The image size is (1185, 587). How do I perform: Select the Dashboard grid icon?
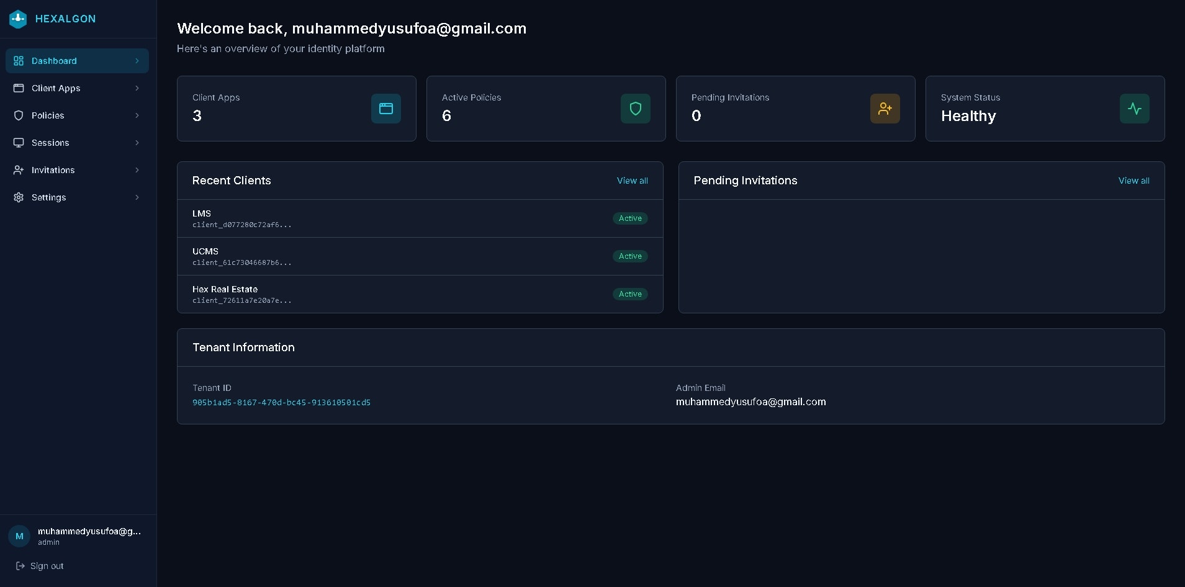pyautogui.click(x=19, y=61)
